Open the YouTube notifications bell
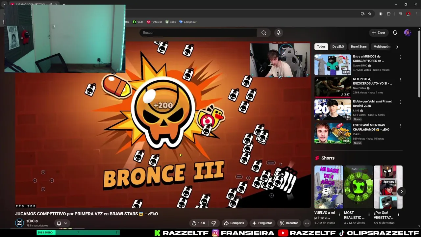Screen dimensions: 421x237 (x=395, y=33)
